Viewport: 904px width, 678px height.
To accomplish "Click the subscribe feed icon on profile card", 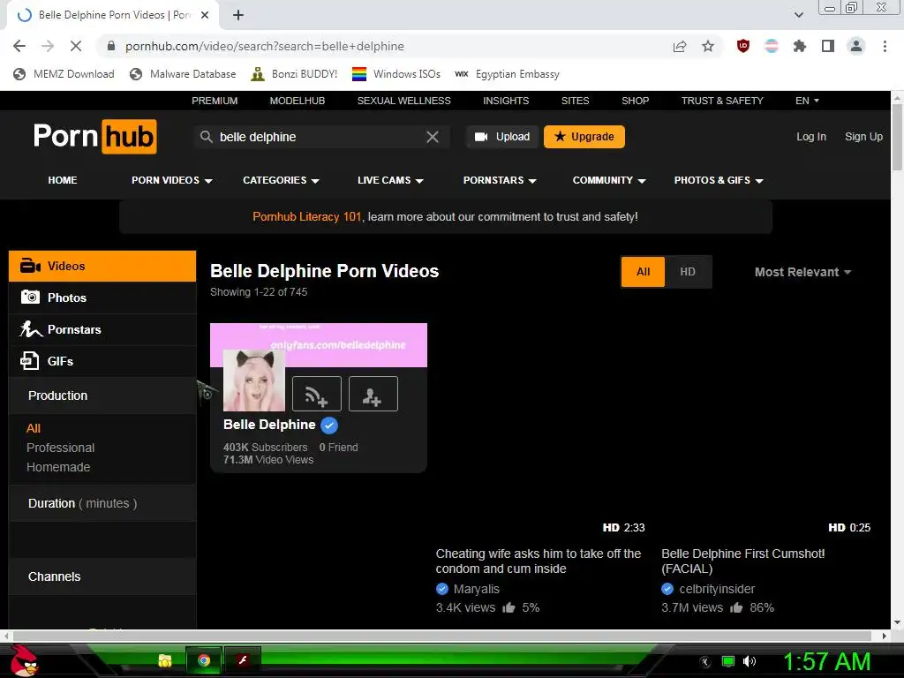I will tap(317, 394).
